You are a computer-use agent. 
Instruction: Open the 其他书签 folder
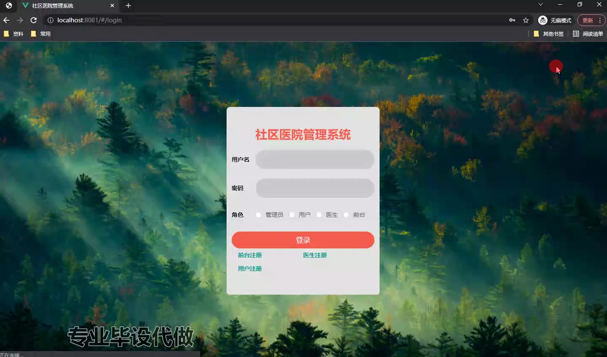548,34
